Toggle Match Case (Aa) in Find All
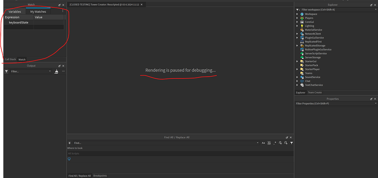Viewport: 378px width, 178px height. tap(263, 143)
